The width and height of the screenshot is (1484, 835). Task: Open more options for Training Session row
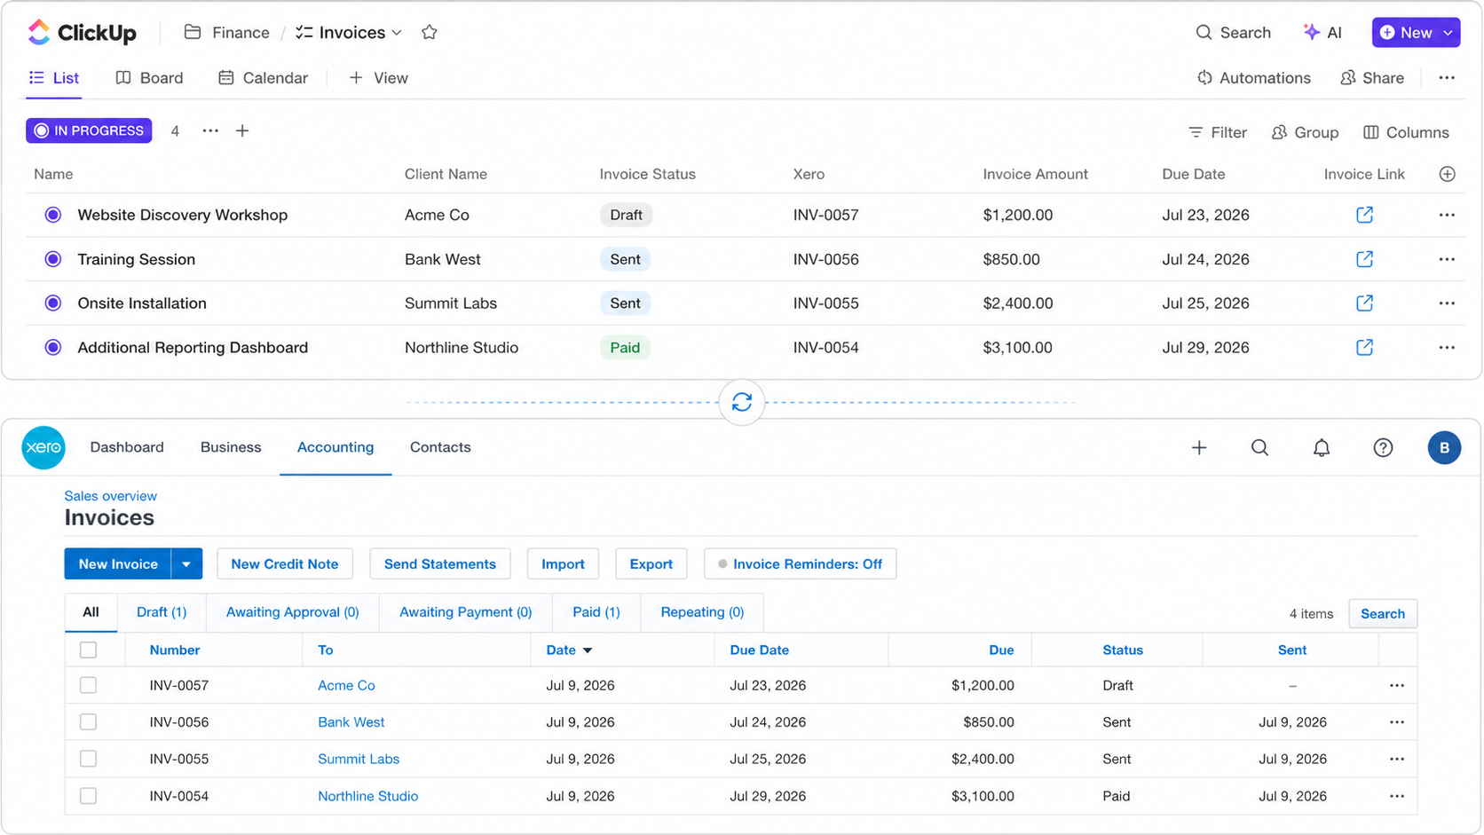click(1447, 259)
